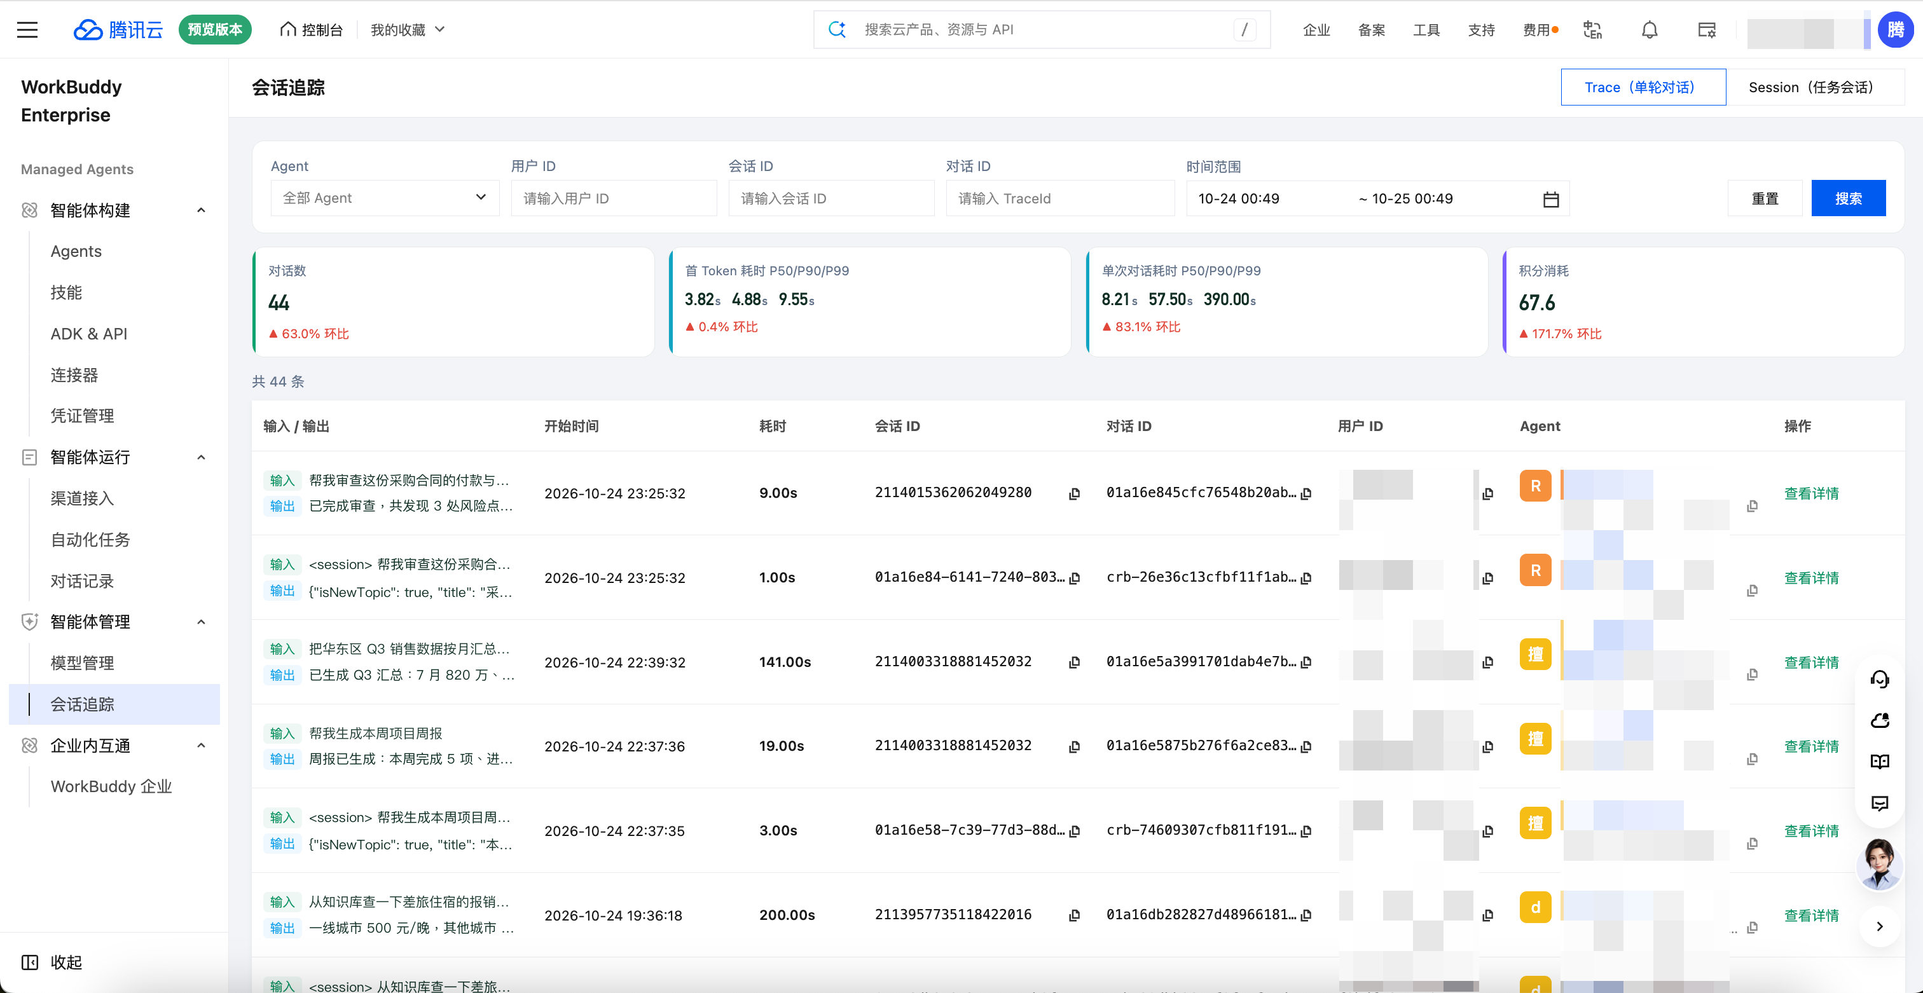Viewport: 1923px width, 993px height.
Task: Click the Tencent Cloud logo
Action: coord(118,30)
